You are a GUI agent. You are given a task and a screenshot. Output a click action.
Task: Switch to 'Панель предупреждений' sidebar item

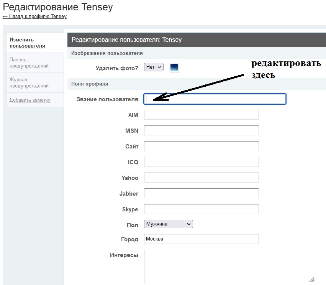click(x=29, y=63)
